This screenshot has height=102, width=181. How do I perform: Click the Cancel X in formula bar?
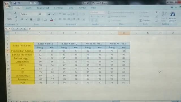click(17, 29)
